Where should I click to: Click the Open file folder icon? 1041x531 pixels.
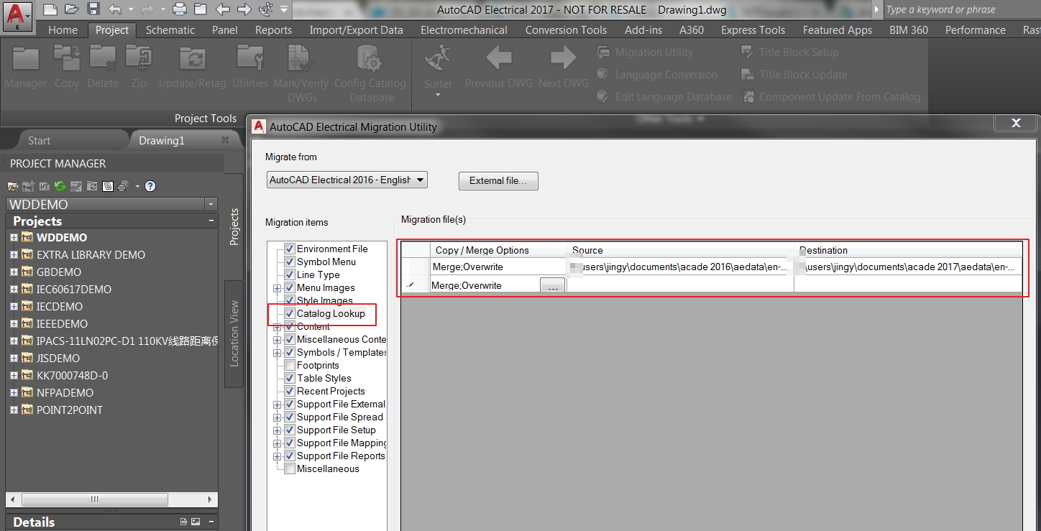[71, 9]
